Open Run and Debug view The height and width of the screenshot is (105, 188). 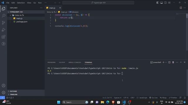(4, 30)
